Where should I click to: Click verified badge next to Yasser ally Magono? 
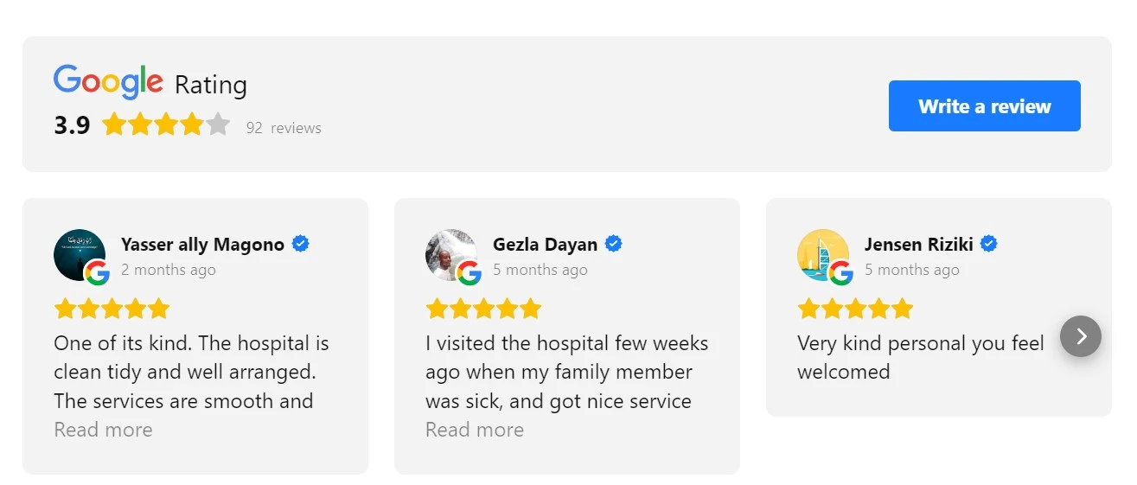tap(301, 244)
